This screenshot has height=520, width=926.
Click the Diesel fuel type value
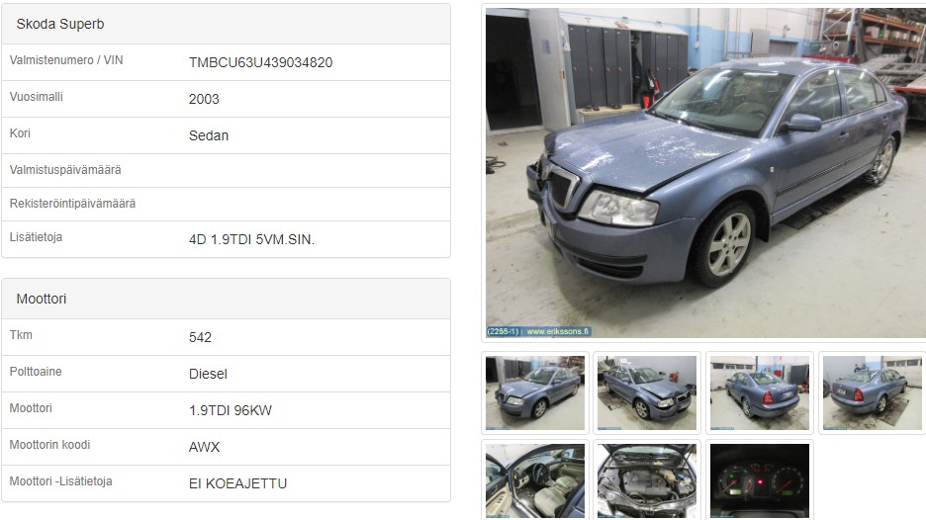[208, 374]
